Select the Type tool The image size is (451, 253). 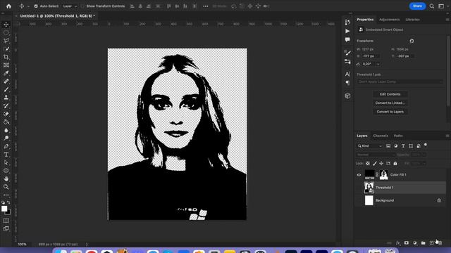pos(6,155)
